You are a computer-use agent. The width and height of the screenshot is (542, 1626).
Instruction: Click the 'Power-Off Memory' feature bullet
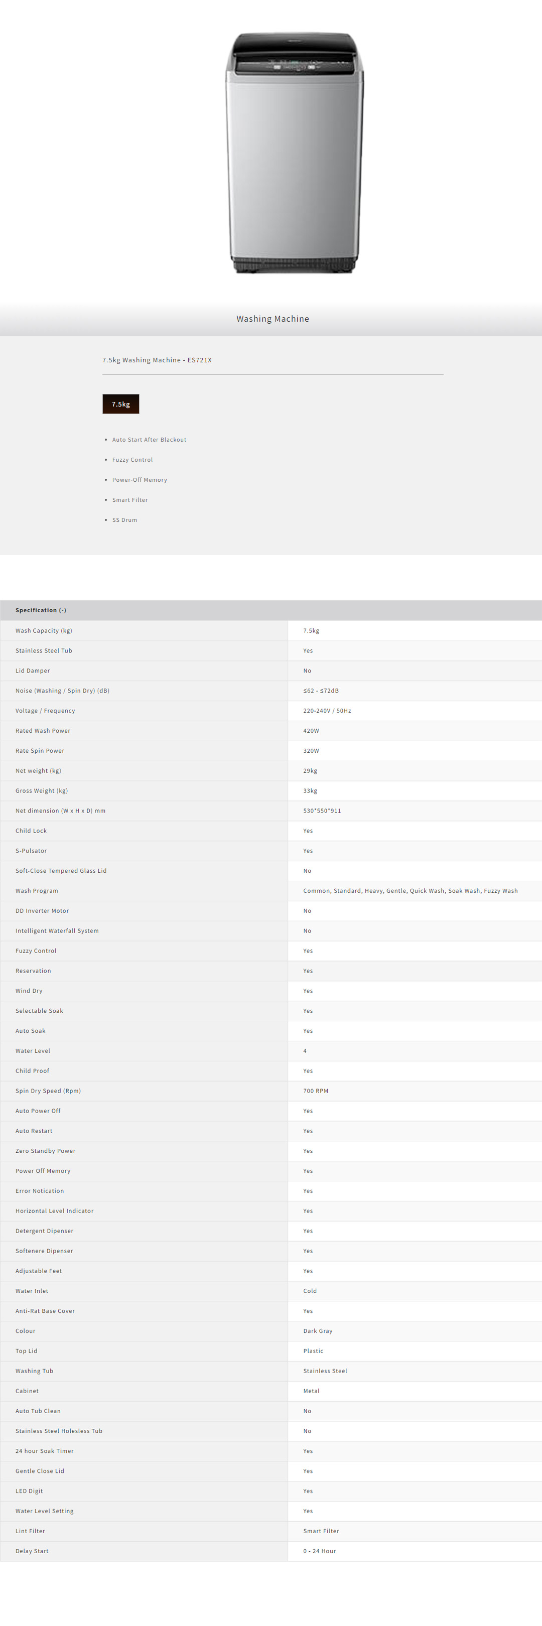[140, 480]
